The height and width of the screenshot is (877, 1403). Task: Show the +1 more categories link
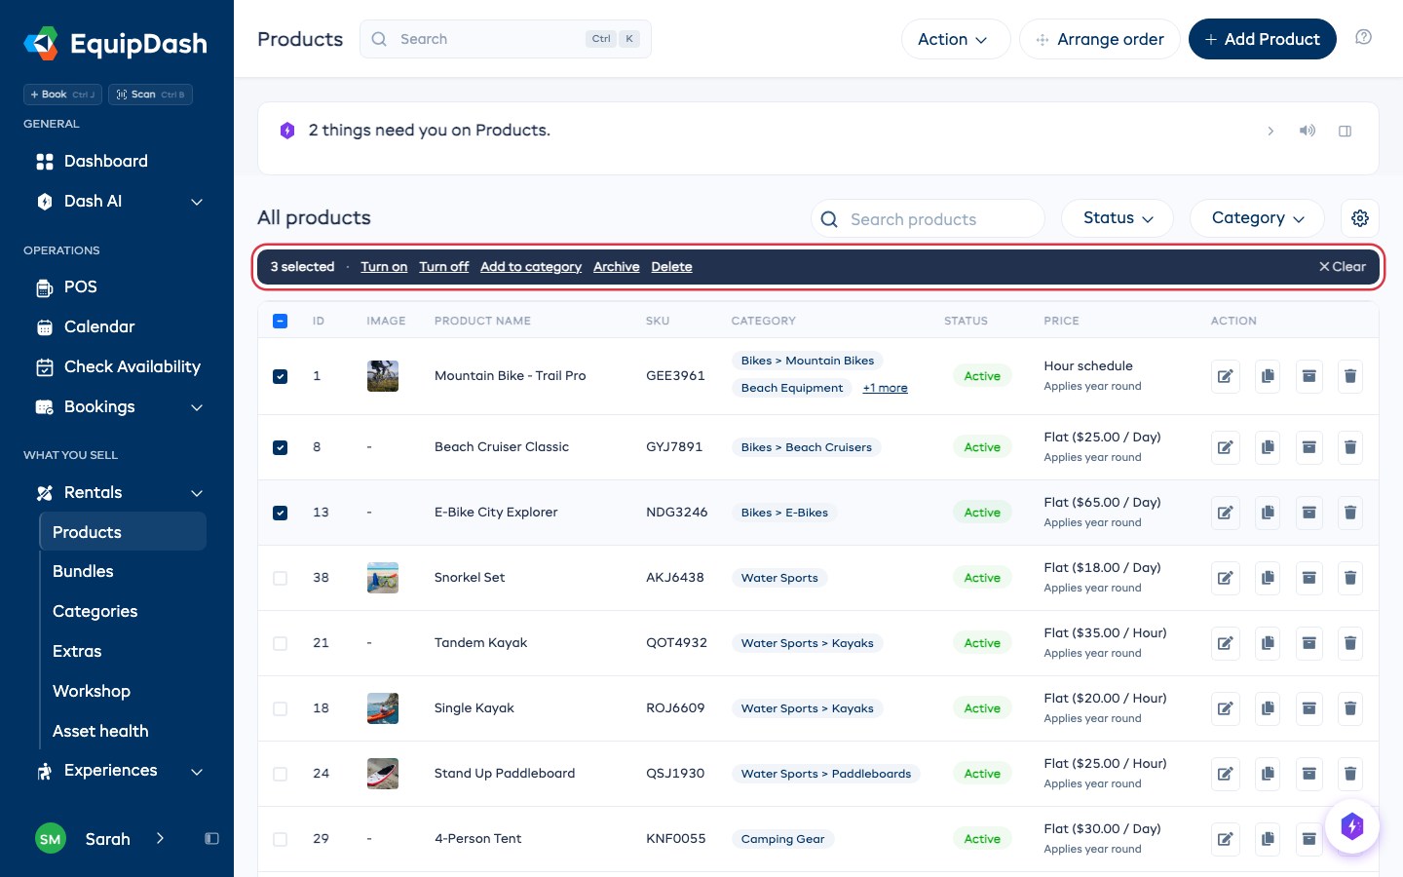[x=885, y=388]
